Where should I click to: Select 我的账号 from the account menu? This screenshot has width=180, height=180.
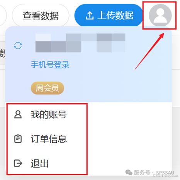pyautogui.click(x=49, y=114)
